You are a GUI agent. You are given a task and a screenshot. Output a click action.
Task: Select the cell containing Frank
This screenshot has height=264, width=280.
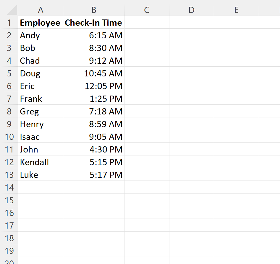click(x=41, y=99)
